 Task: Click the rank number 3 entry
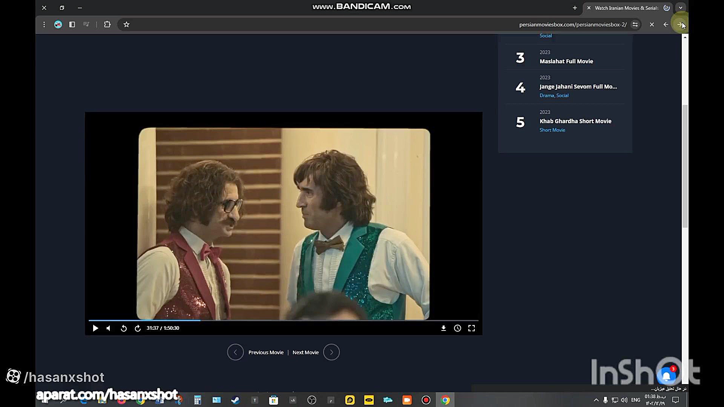(x=520, y=58)
